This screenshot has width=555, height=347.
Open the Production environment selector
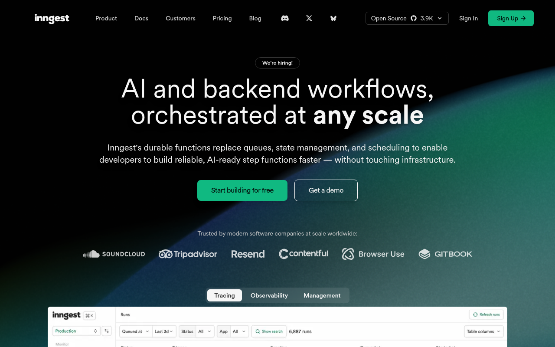pyautogui.click(x=76, y=331)
